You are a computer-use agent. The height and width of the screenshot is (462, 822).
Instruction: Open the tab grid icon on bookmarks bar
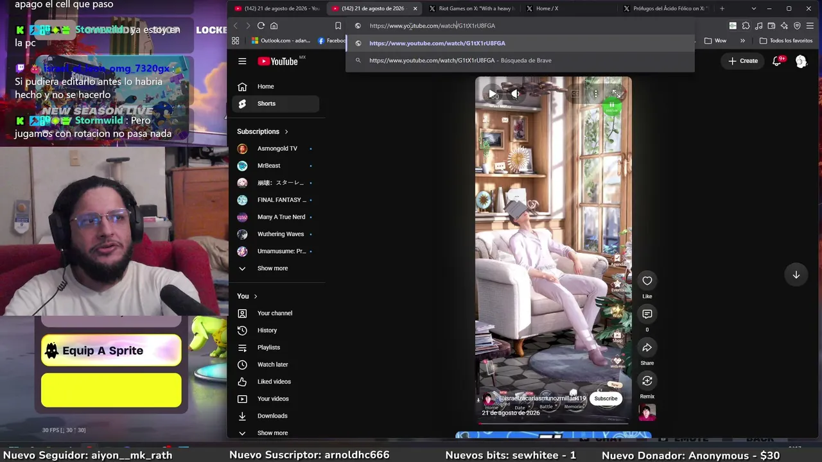click(x=236, y=40)
